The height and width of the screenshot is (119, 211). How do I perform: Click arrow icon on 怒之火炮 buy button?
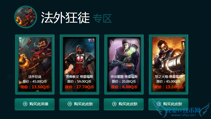(159, 104)
